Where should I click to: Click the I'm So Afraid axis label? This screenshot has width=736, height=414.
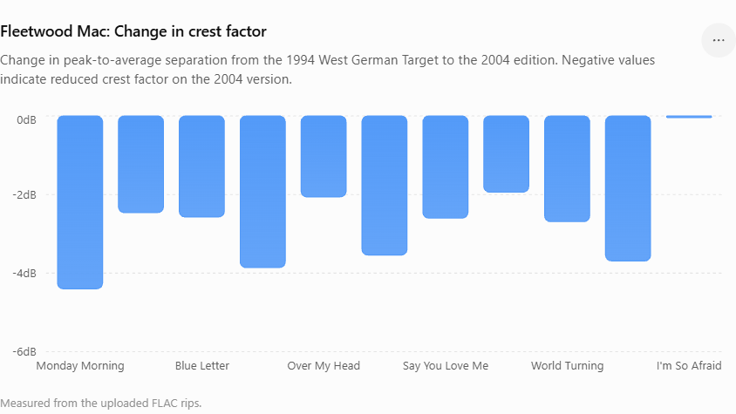tap(689, 366)
